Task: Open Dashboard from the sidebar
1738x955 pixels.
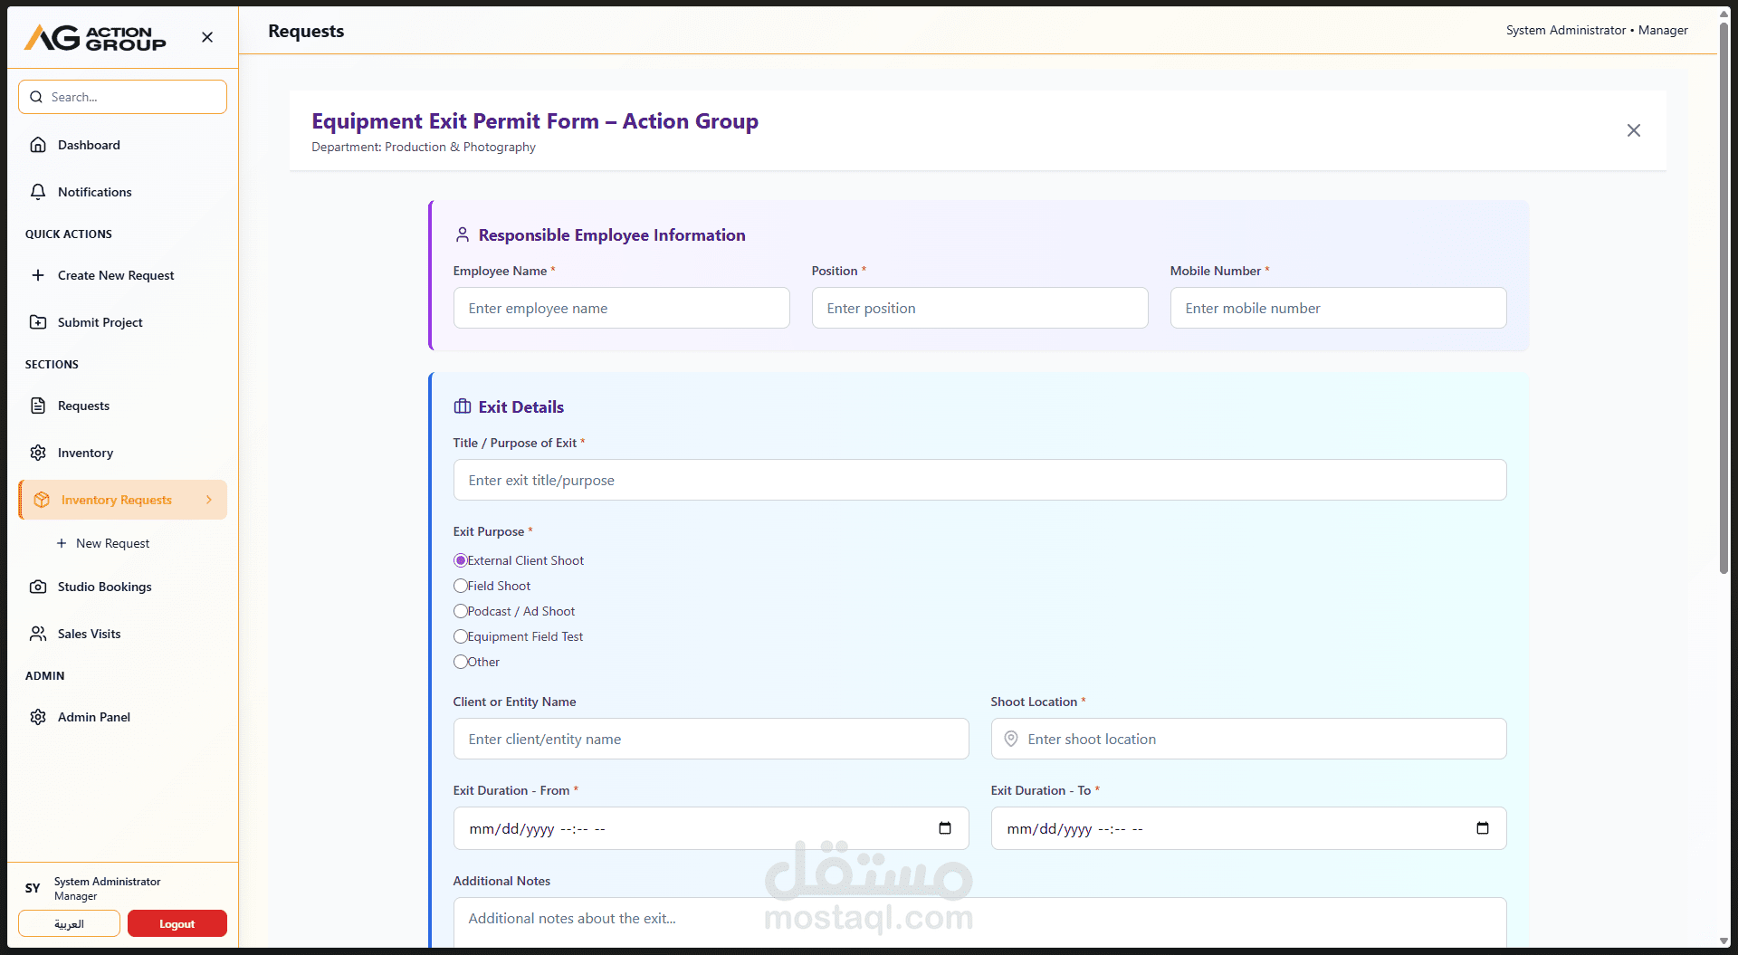Action: point(122,145)
